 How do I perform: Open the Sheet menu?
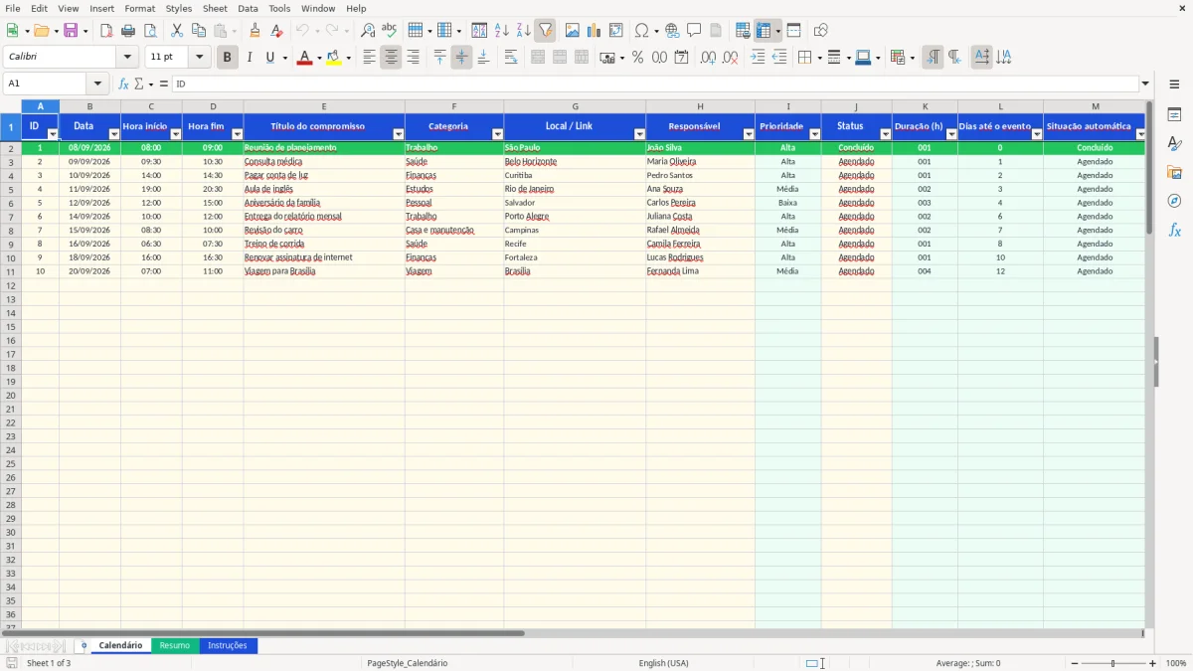pyautogui.click(x=215, y=8)
